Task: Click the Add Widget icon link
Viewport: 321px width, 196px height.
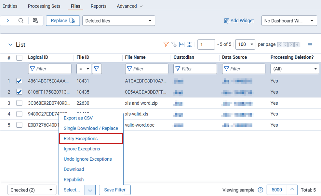Action: 239,21
